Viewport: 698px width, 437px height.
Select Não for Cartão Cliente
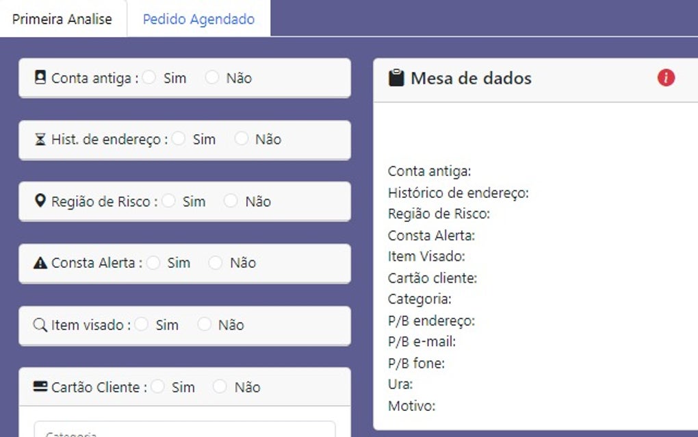click(219, 386)
